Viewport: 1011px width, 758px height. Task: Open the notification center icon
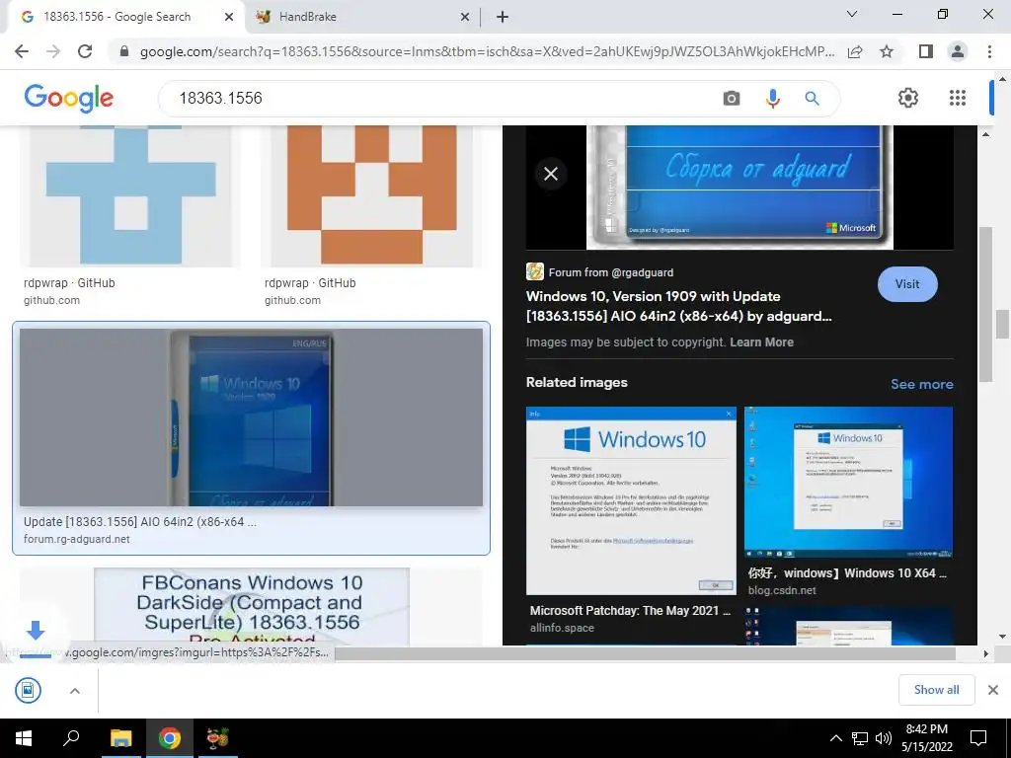point(978,738)
